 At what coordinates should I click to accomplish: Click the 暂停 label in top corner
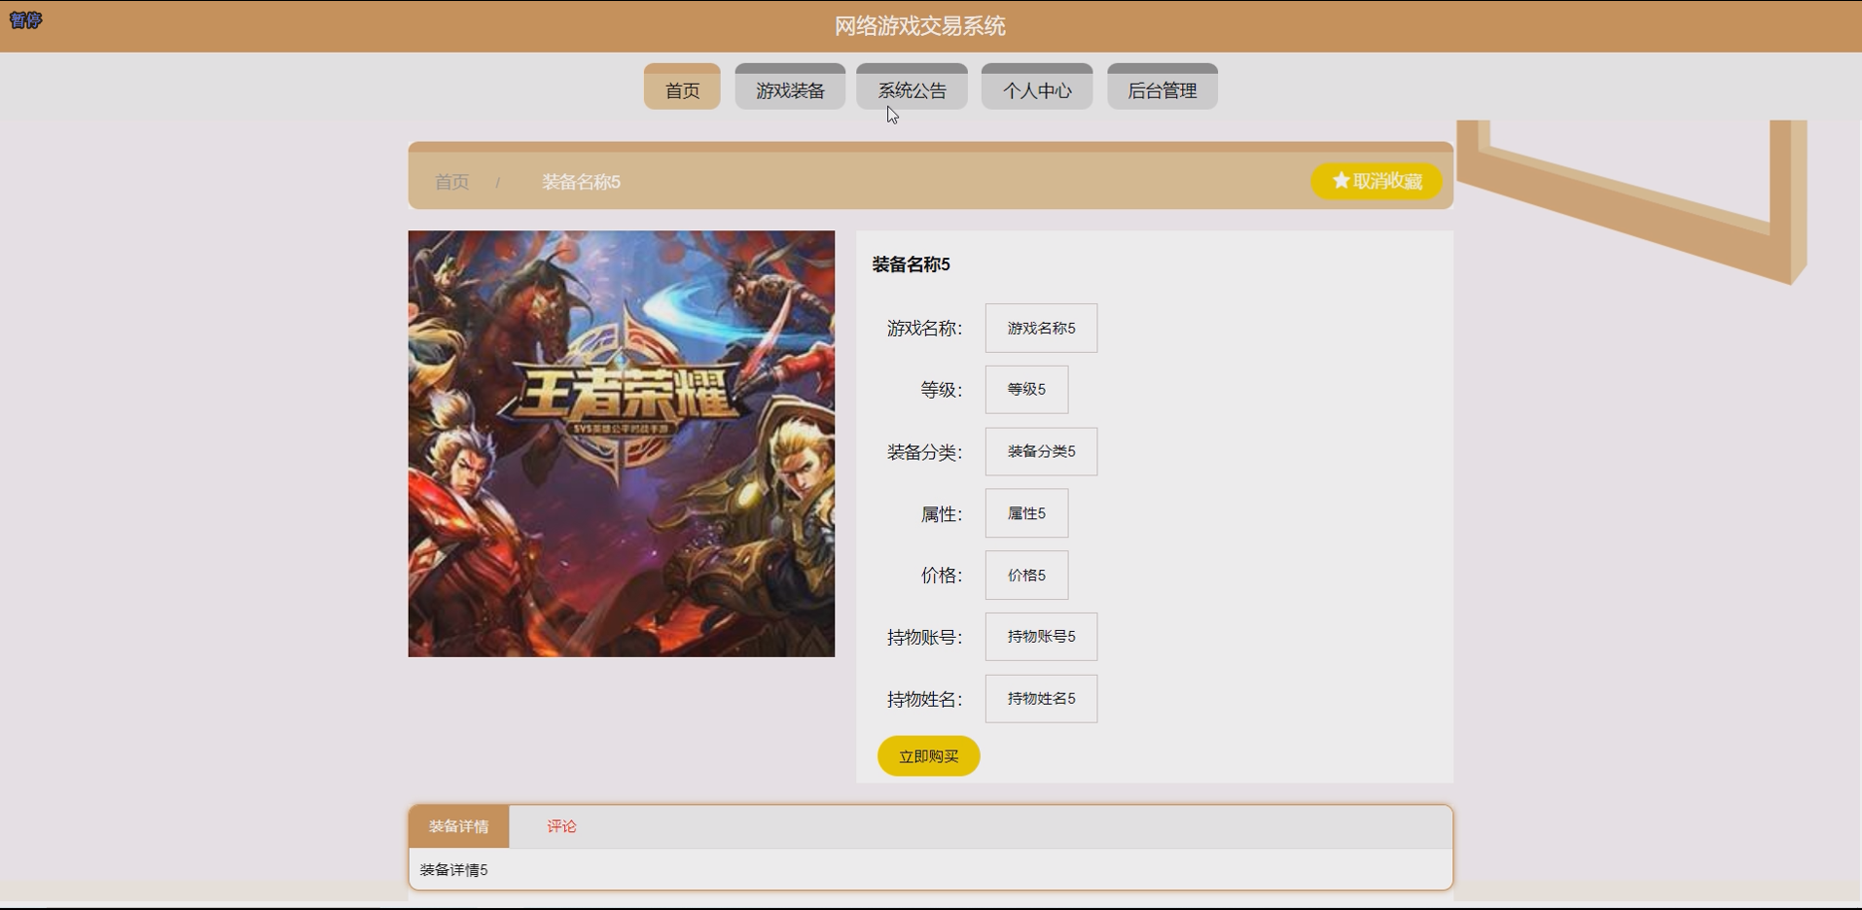point(25,19)
